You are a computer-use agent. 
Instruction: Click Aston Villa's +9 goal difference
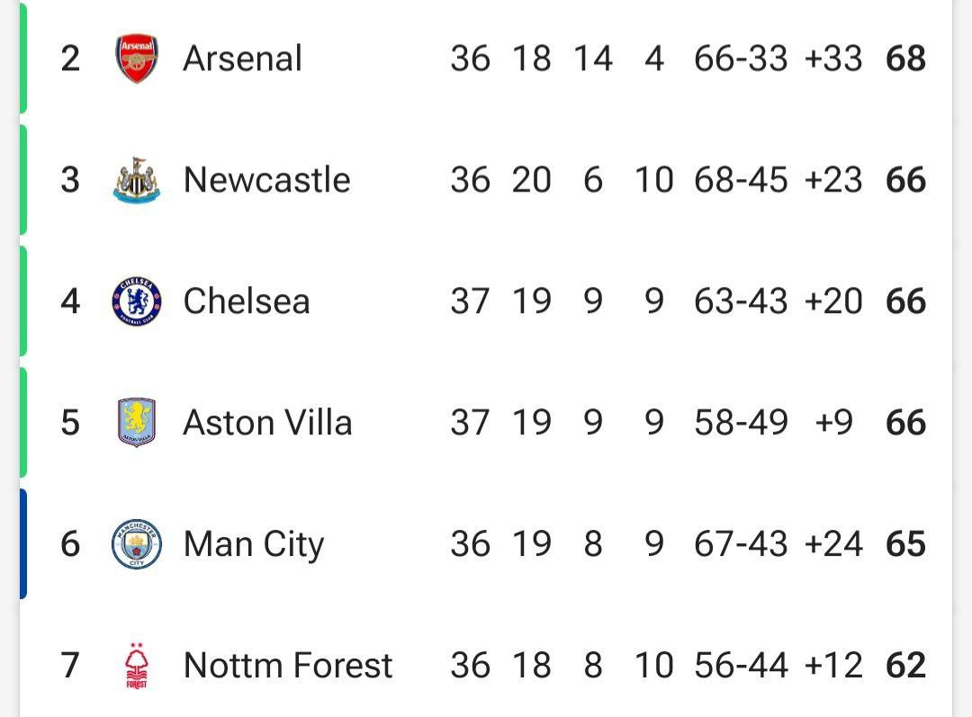coord(833,423)
